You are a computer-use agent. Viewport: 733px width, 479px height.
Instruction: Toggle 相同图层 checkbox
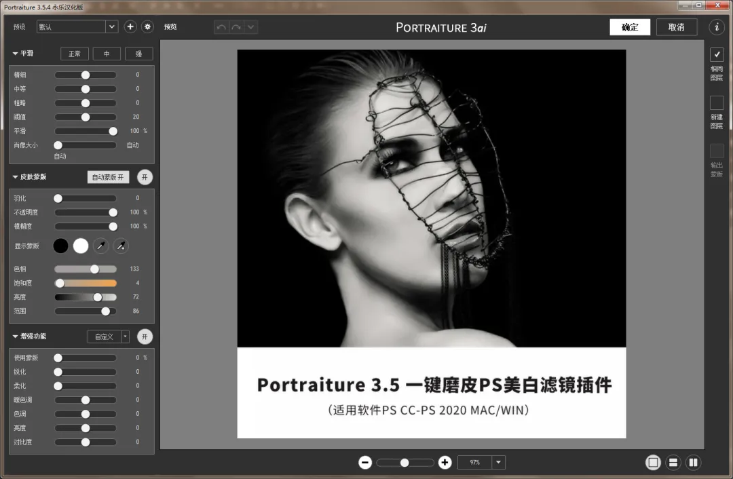pos(717,55)
